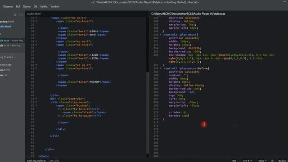The height and width of the screenshot is (162, 288).
Task: Open the Git menu
Action: (35, 6)
